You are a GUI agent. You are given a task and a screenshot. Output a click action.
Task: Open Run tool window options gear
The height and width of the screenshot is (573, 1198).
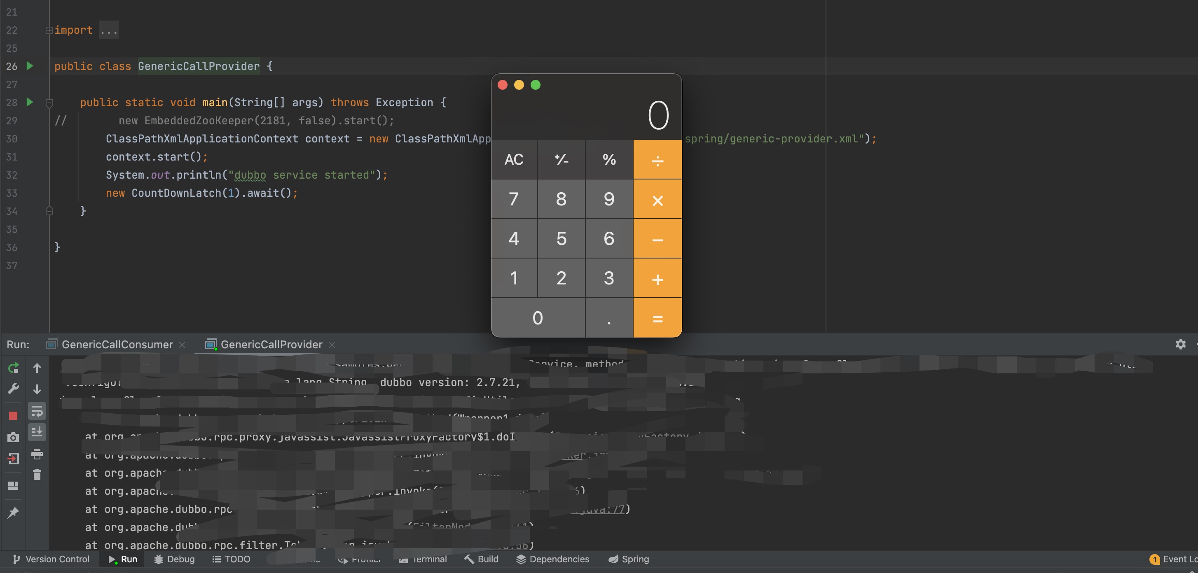click(x=1180, y=344)
